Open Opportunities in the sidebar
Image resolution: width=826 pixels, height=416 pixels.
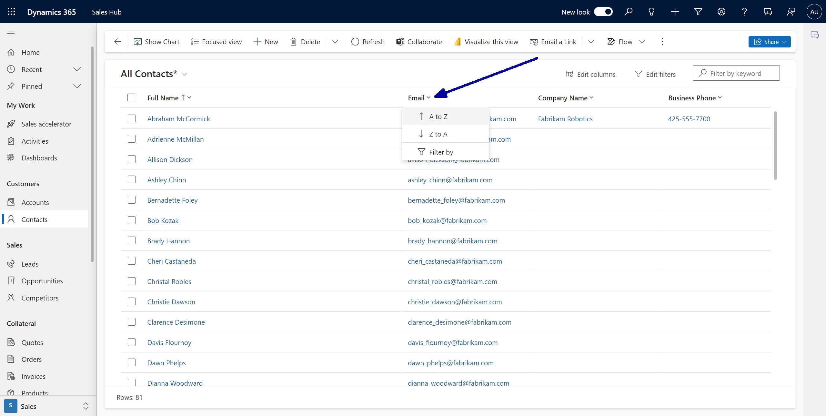click(x=44, y=281)
